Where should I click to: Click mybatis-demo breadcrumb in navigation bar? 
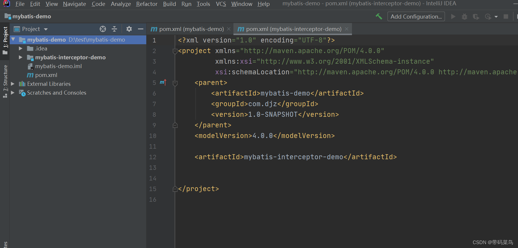tap(32, 17)
